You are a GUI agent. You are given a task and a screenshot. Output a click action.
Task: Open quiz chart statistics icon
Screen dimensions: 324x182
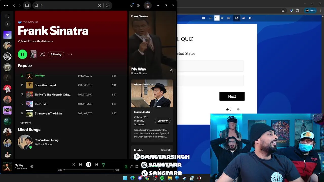[243, 18]
